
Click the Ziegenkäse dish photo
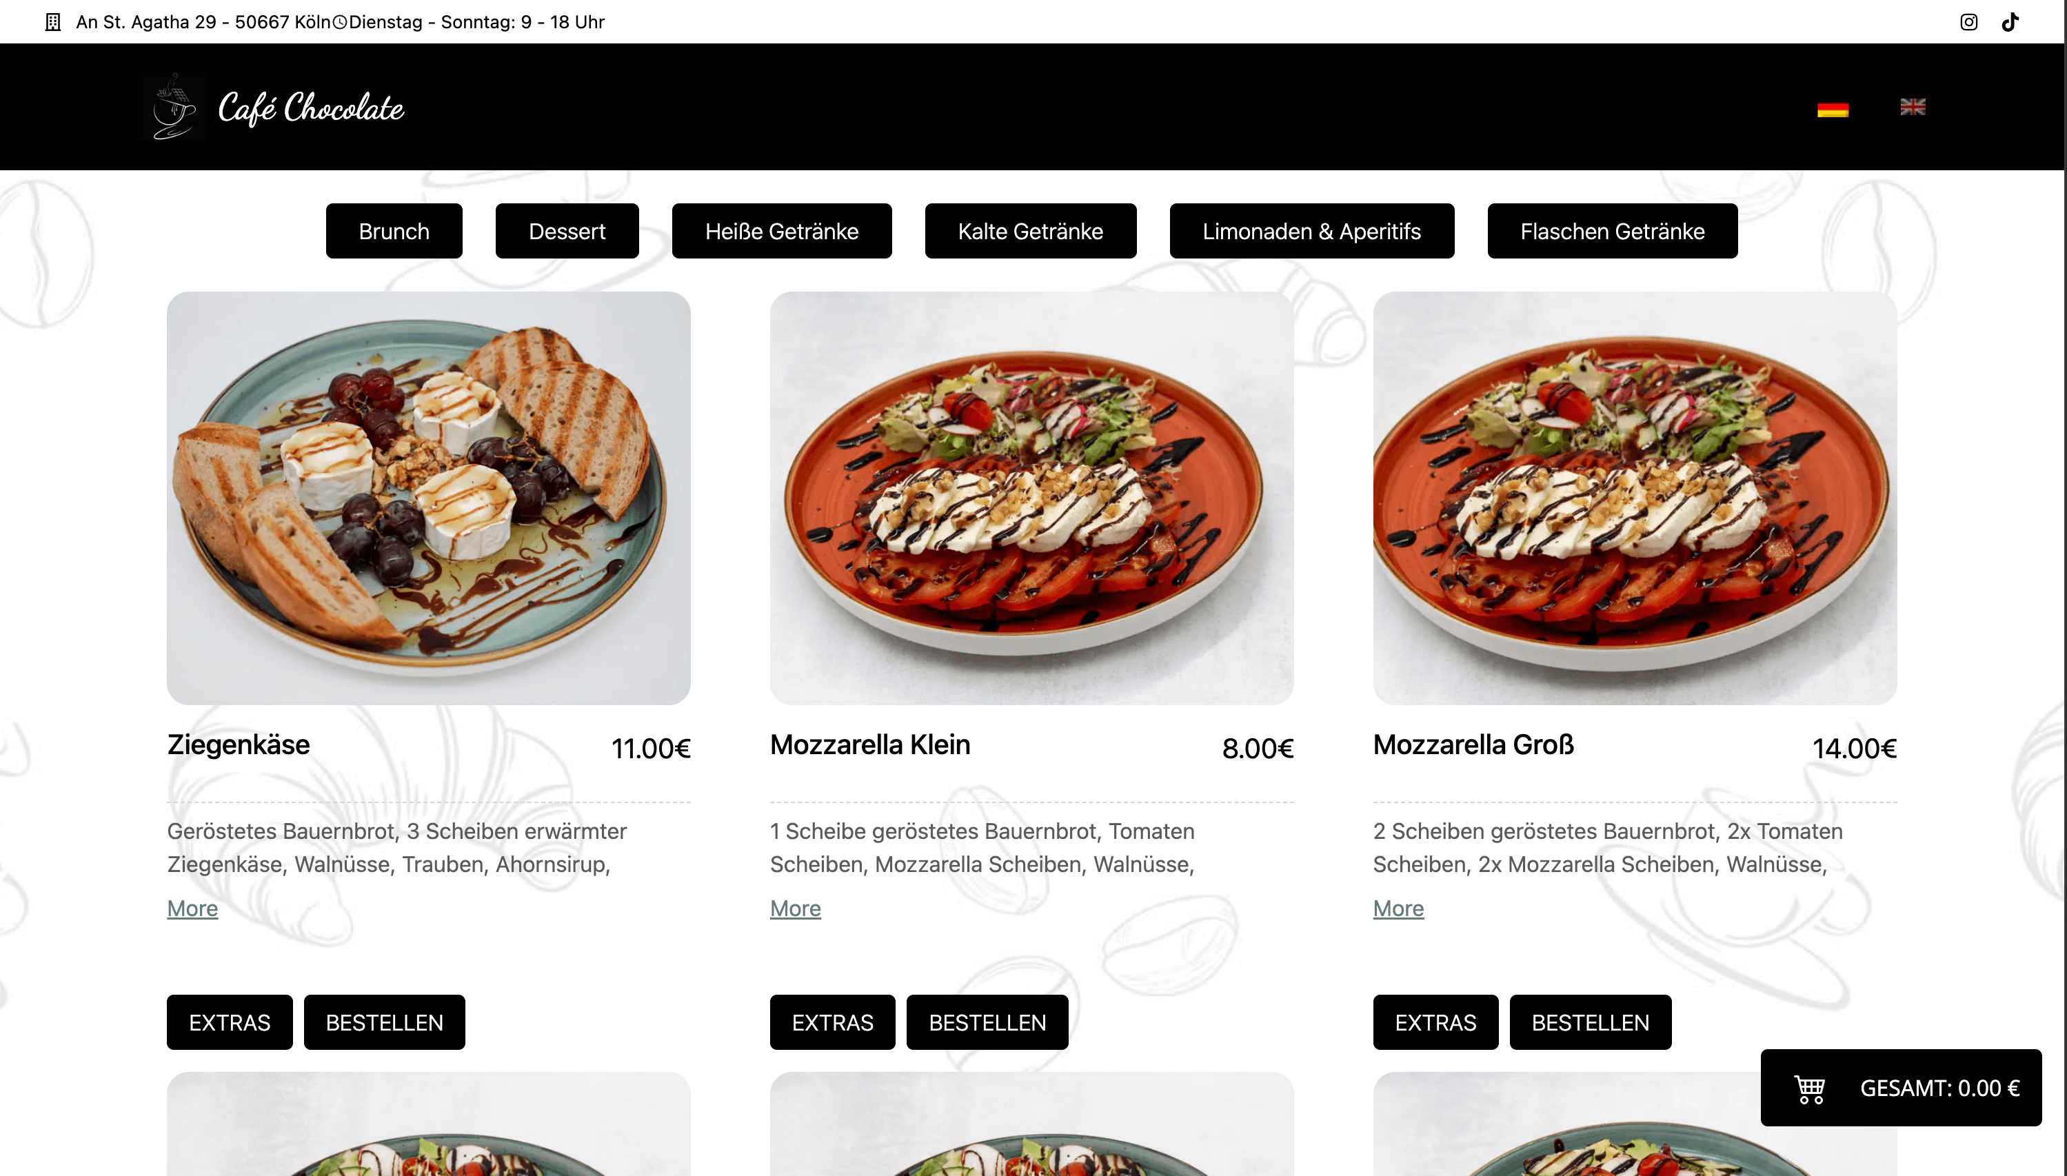point(428,498)
